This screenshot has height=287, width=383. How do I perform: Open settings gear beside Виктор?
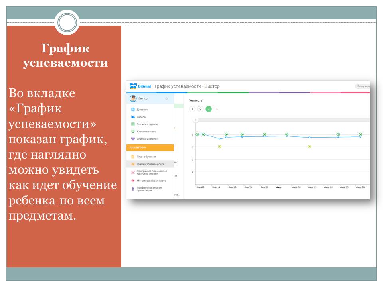point(166,99)
